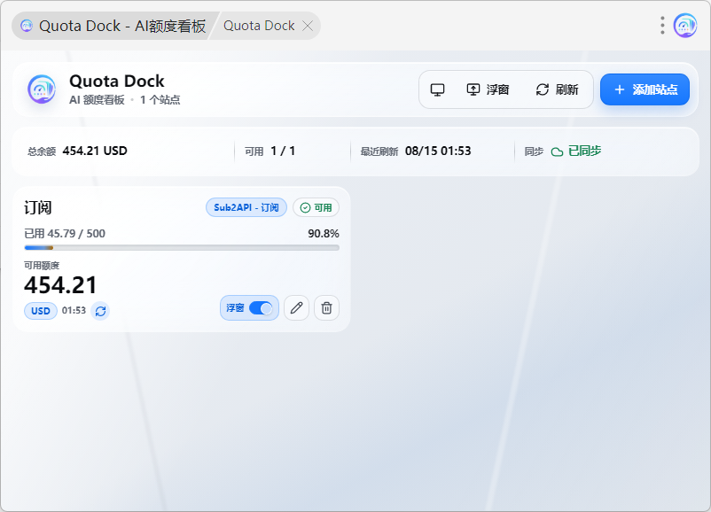Click the 订阅 usage progress bar

pyautogui.click(x=182, y=248)
